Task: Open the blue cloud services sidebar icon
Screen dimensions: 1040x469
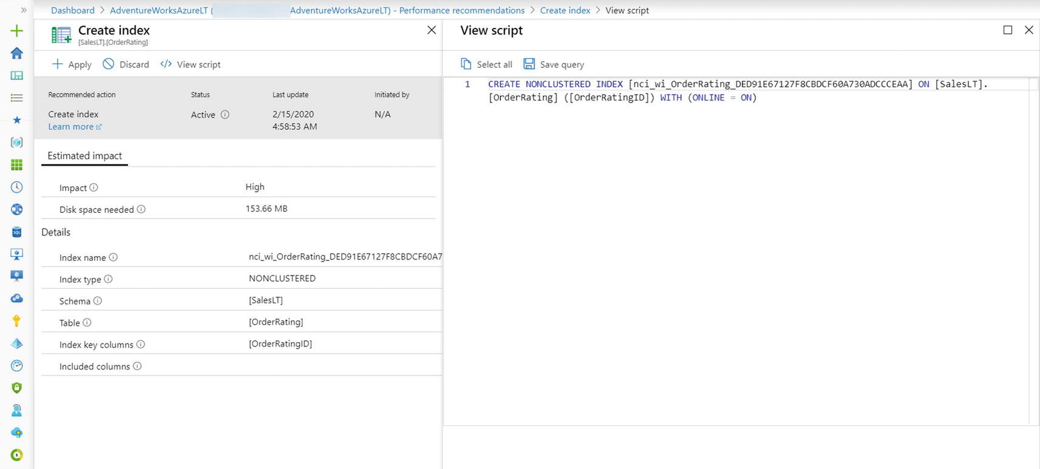Action: point(17,299)
